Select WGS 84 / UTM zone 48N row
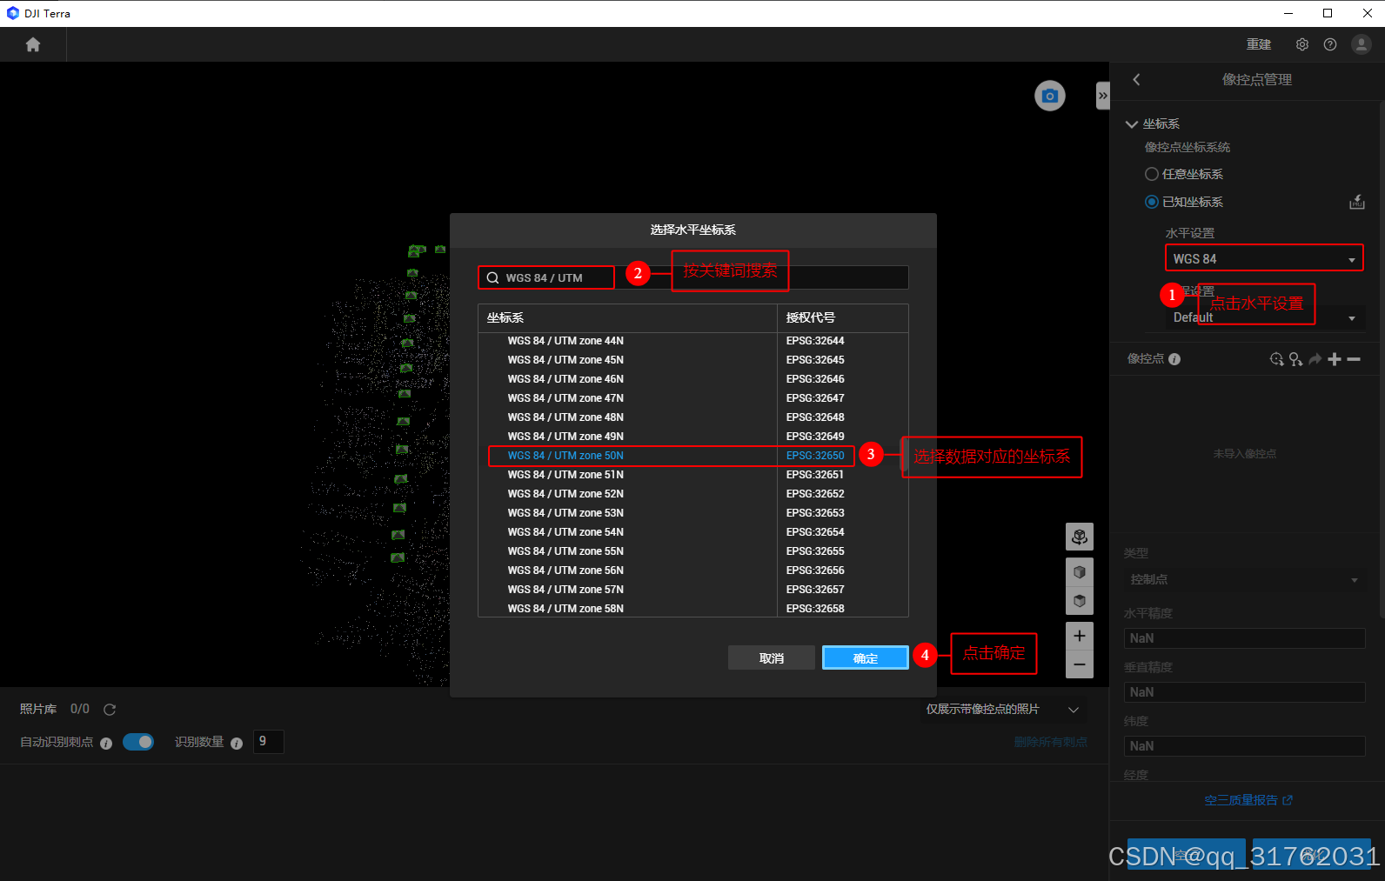1385x881 pixels. tap(693, 417)
